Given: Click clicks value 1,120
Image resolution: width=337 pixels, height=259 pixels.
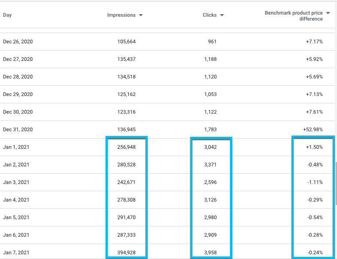Looking at the screenshot, I should coord(210,77).
